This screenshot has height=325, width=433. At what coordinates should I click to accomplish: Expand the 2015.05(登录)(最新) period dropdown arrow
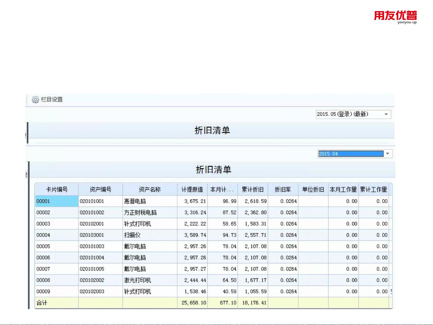coord(386,114)
